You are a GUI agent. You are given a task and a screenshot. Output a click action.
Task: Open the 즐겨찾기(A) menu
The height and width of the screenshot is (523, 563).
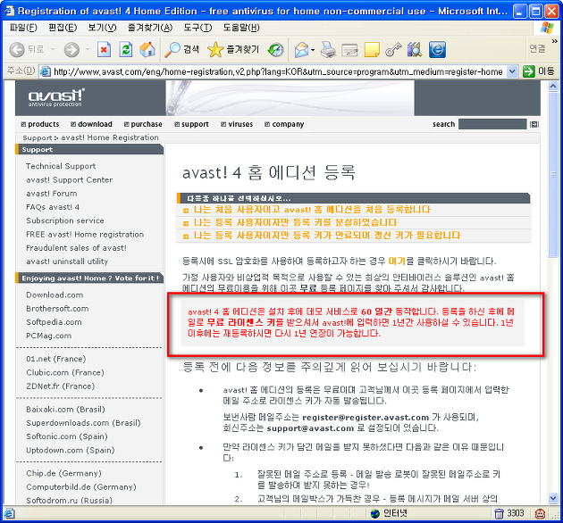pos(150,28)
